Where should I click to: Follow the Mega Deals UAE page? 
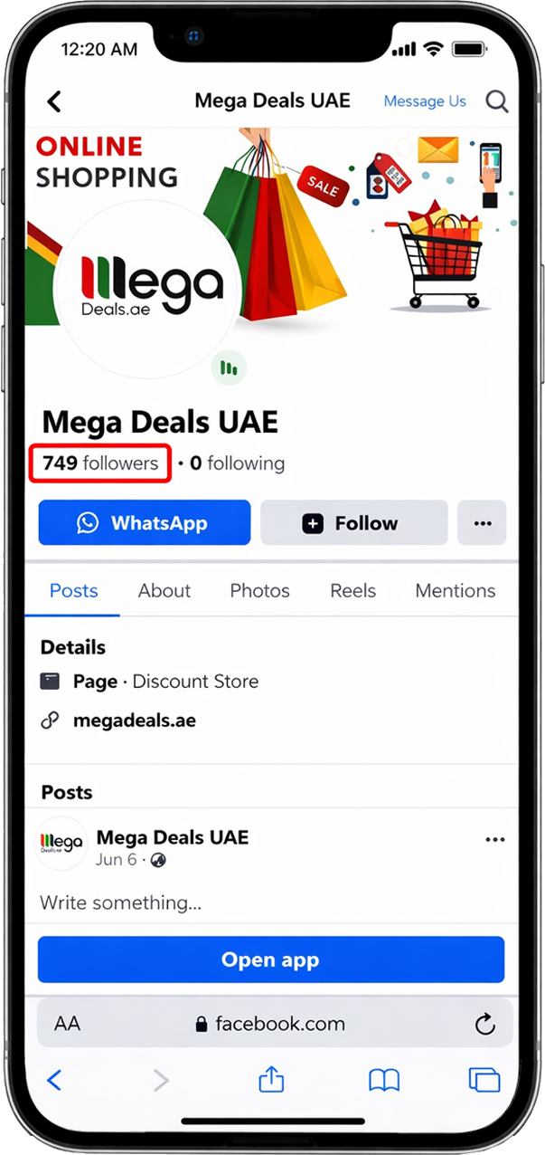(354, 523)
